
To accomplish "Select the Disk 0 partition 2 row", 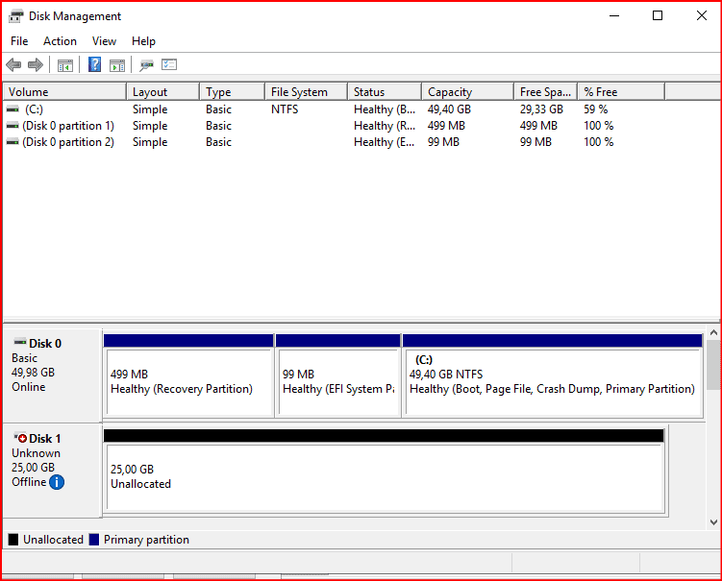I will (x=67, y=142).
